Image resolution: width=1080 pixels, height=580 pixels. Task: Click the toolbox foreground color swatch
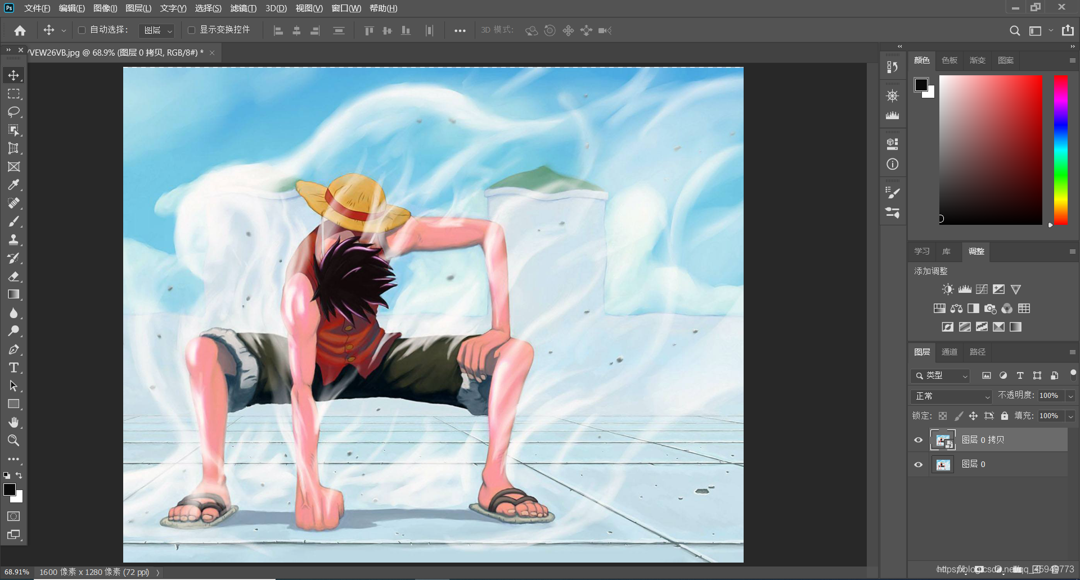click(x=9, y=490)
